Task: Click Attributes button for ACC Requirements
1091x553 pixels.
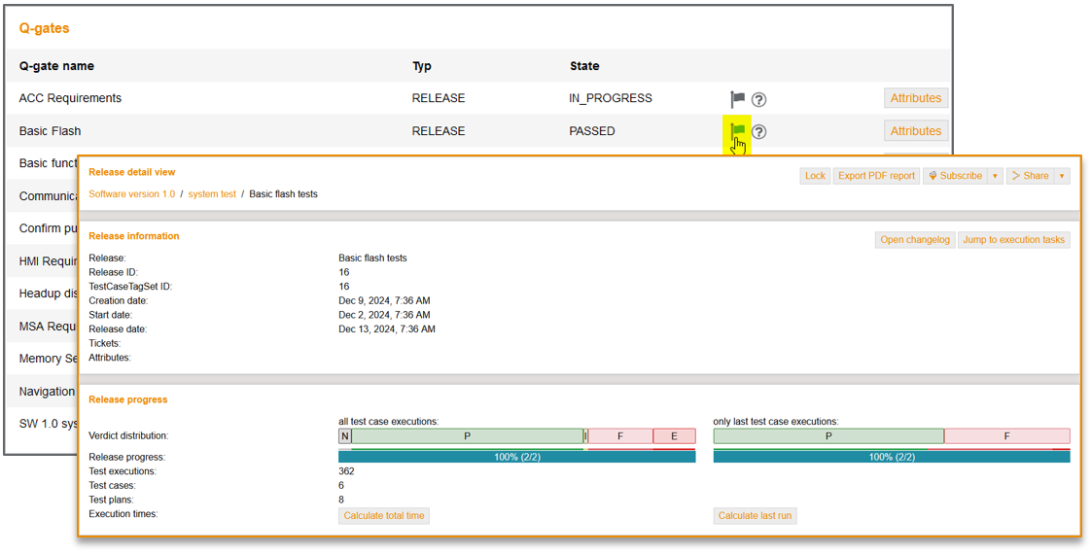Action: pyautogui.click(x=915, y=98)
